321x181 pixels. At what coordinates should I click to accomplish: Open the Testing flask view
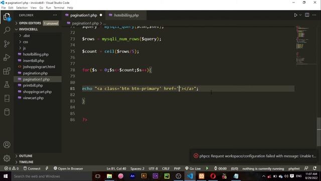click(x=7, y=84)
